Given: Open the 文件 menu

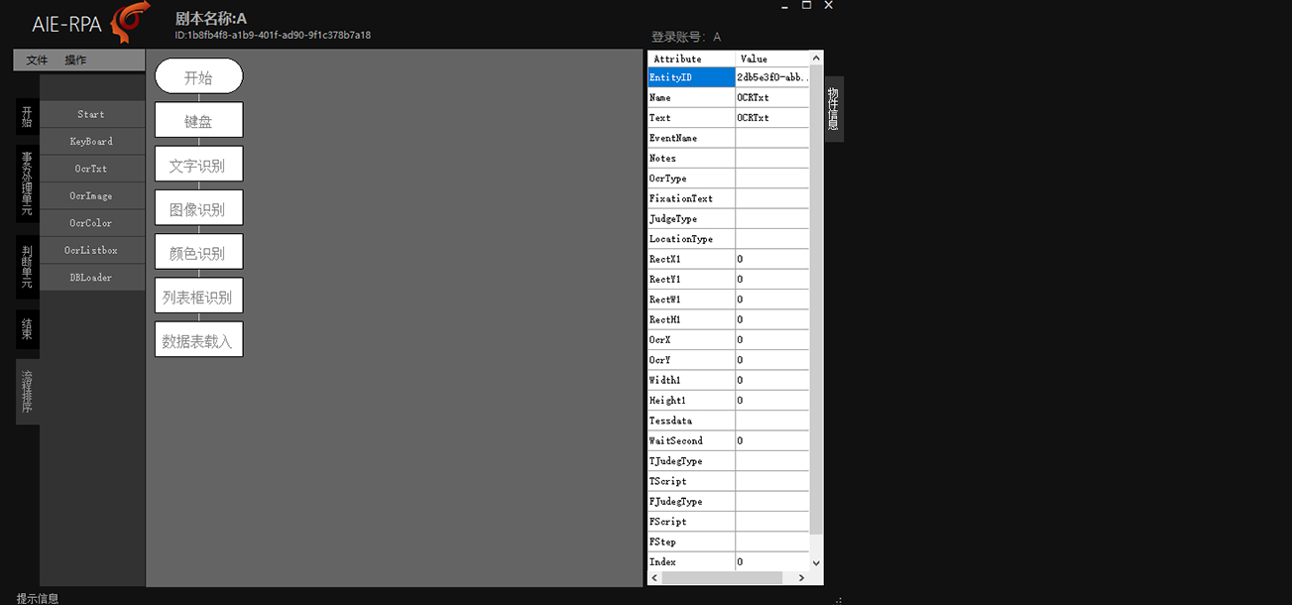Looking at the screenshot, I should (x=37, y=60).
